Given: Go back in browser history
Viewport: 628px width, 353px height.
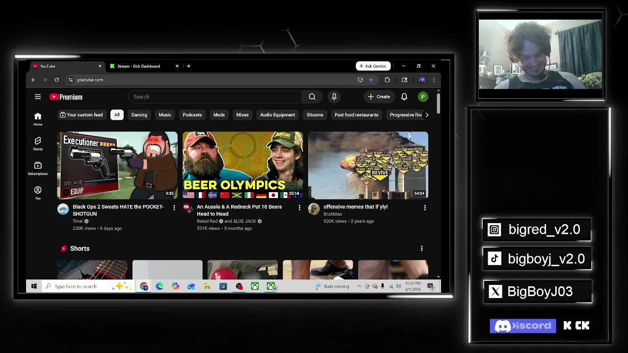Looking at the screenshot, I should [x=33, y=80].
